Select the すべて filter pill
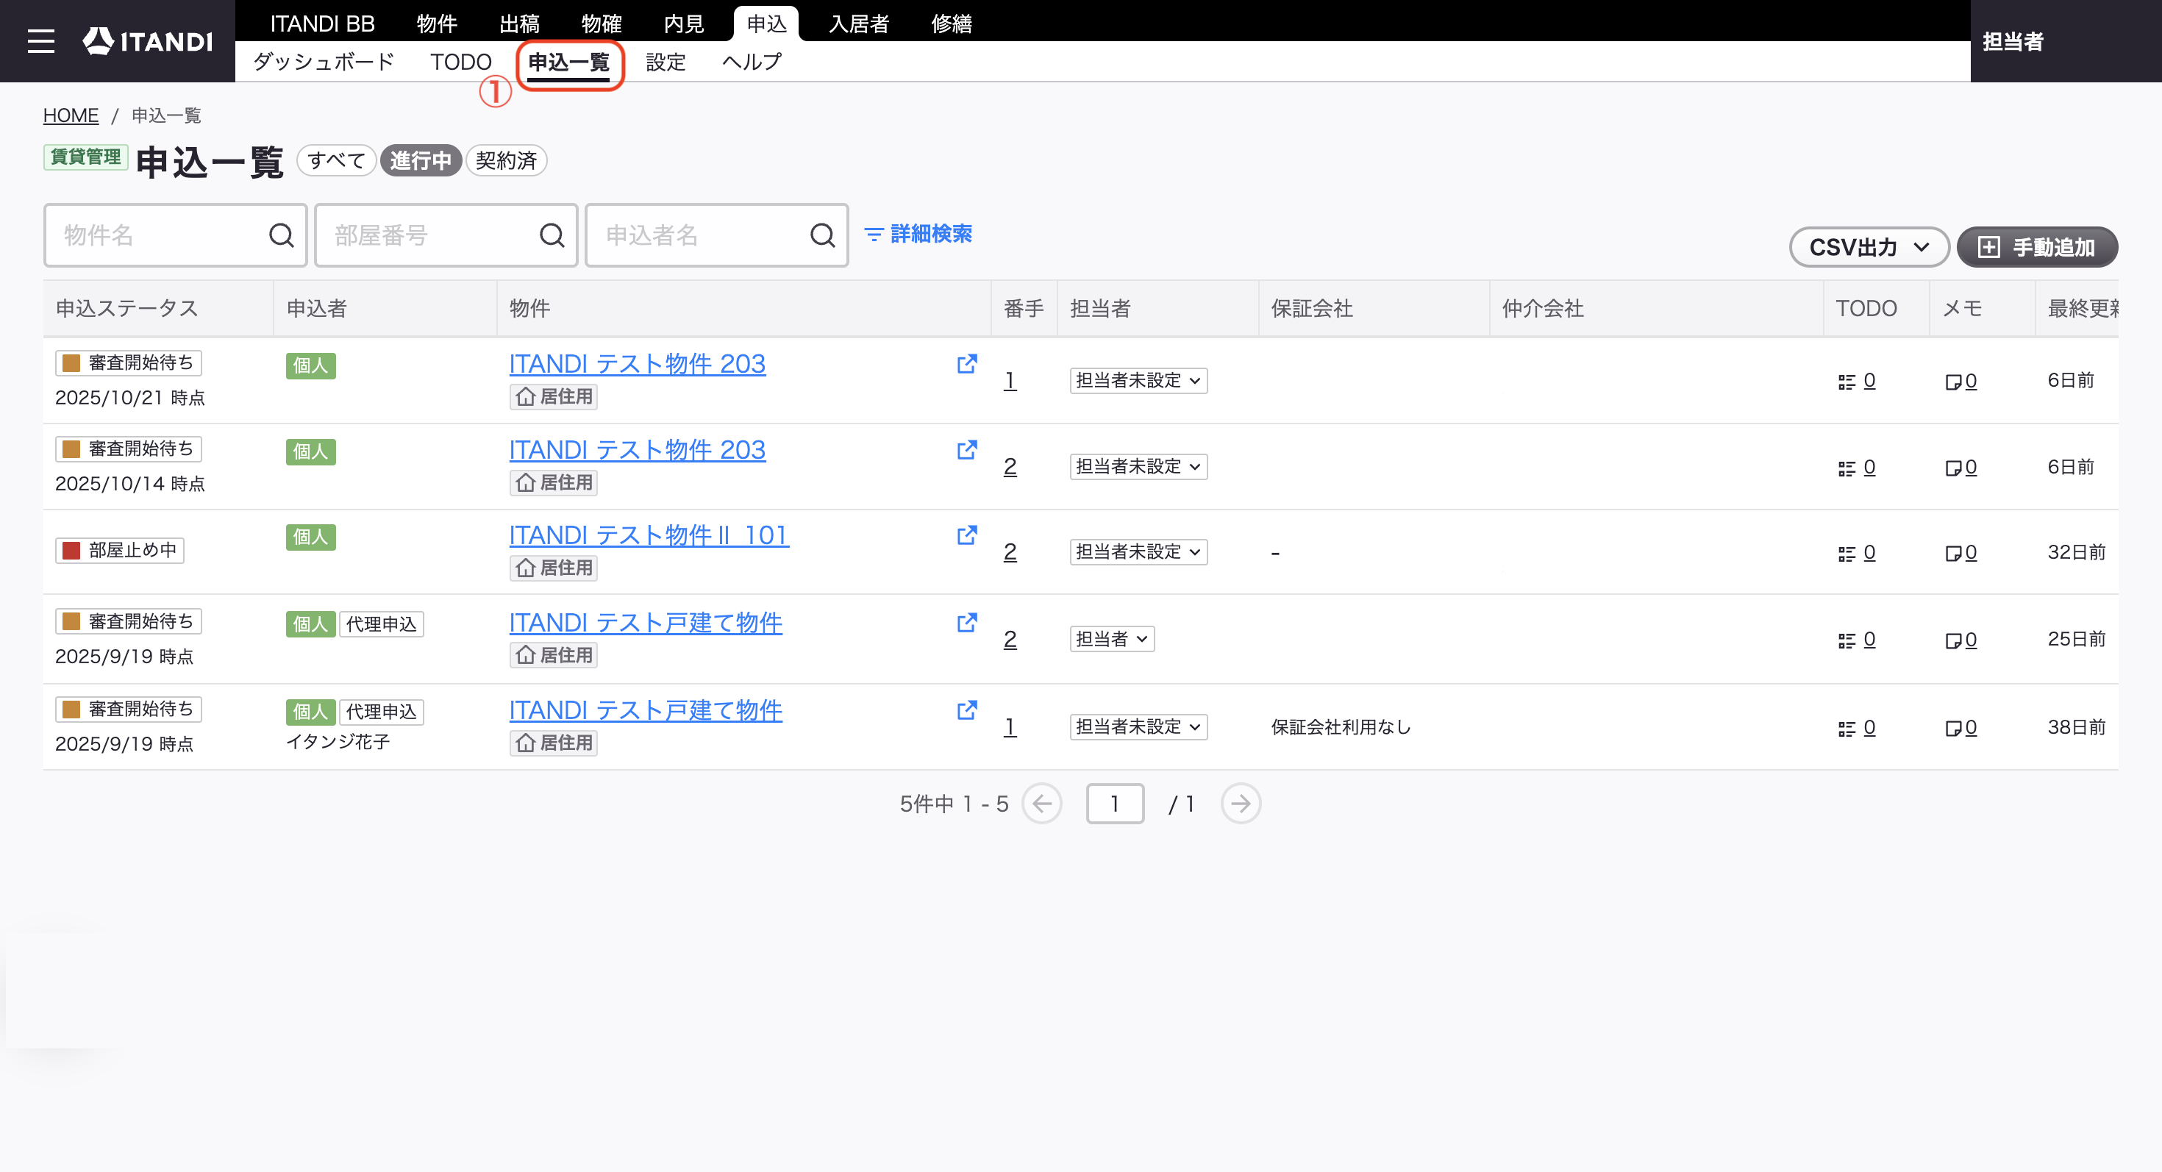 [337, 160]
